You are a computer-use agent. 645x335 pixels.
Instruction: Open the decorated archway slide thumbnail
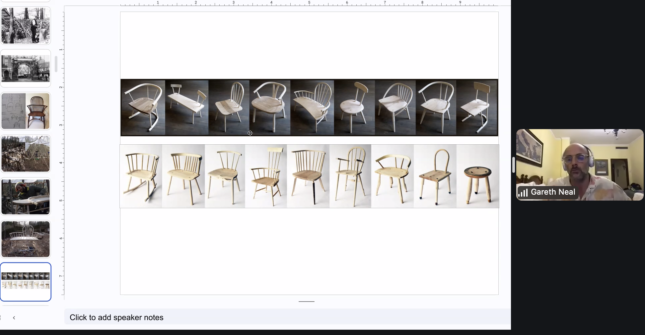point(26,69)
